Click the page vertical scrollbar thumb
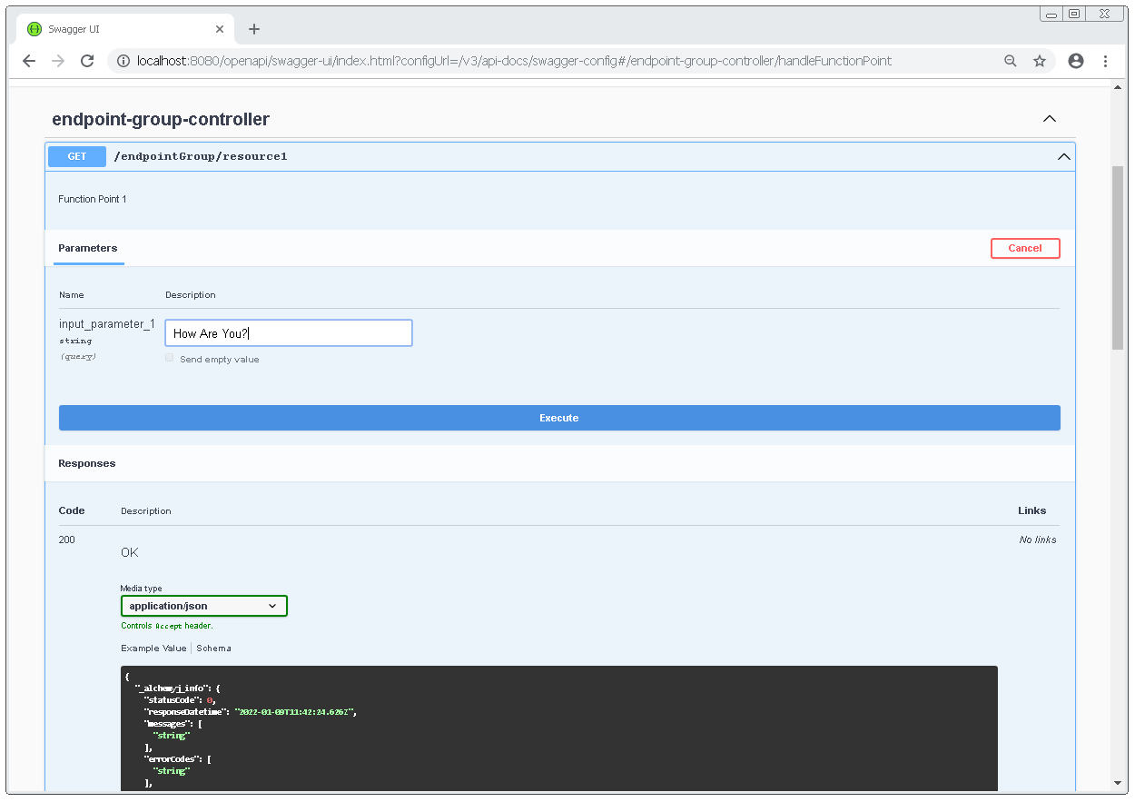 pyautogui.click(x=1117, y=257)
